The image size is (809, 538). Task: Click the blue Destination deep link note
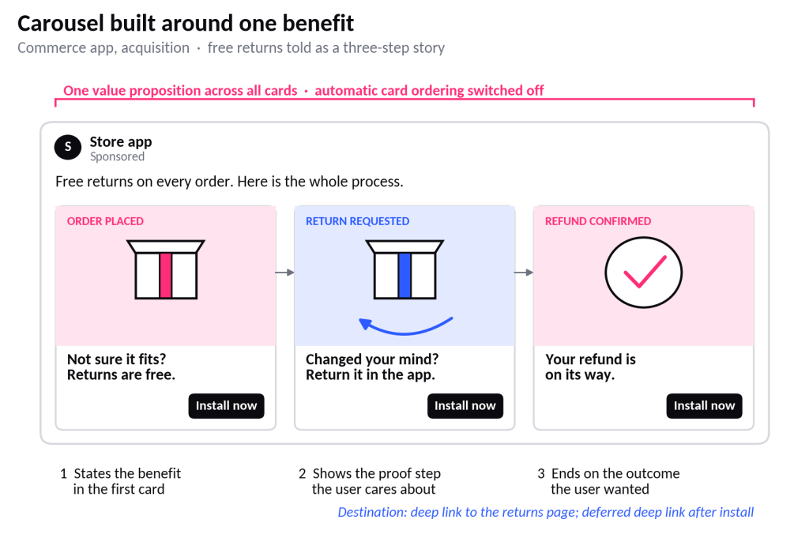pos(545,512)
